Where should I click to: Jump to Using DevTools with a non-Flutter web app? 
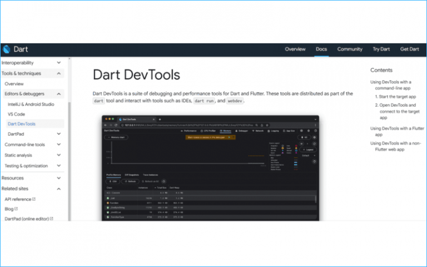(x=395, y=146)
